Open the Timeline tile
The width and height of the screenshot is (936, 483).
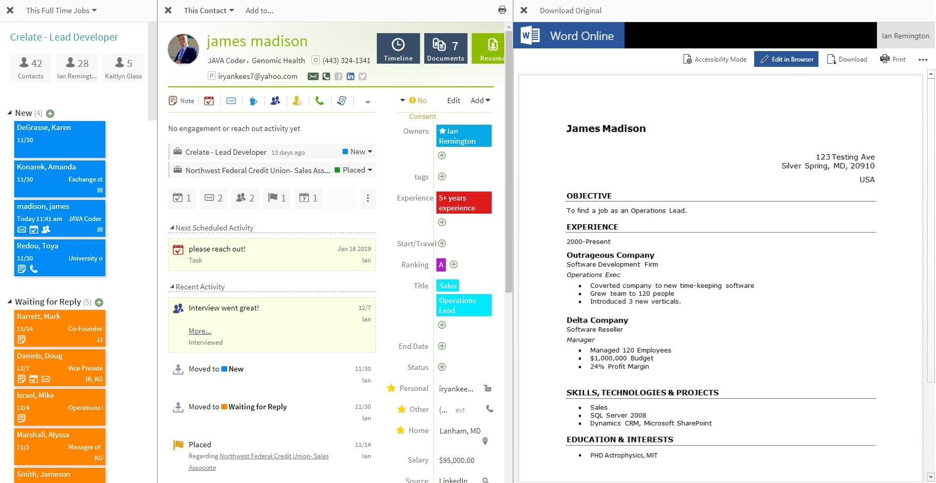398,48
